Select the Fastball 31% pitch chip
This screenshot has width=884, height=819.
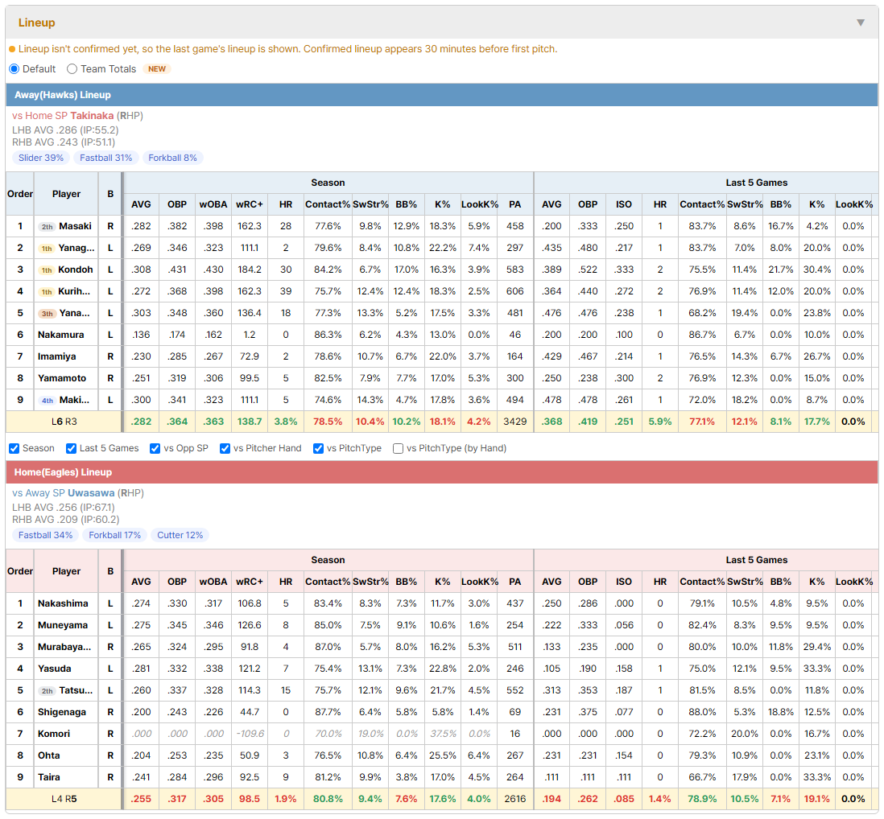coord(106,158)
